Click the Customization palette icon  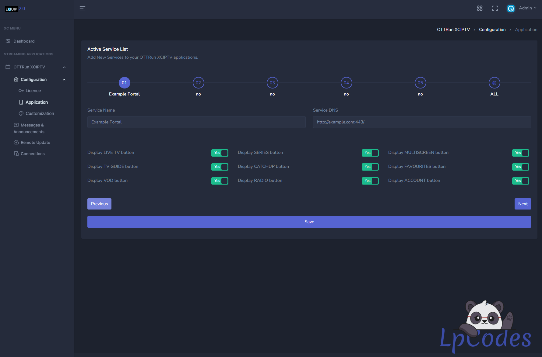21,113
